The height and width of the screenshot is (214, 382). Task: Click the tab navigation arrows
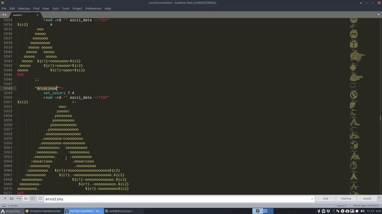click(x=4, y=15)
